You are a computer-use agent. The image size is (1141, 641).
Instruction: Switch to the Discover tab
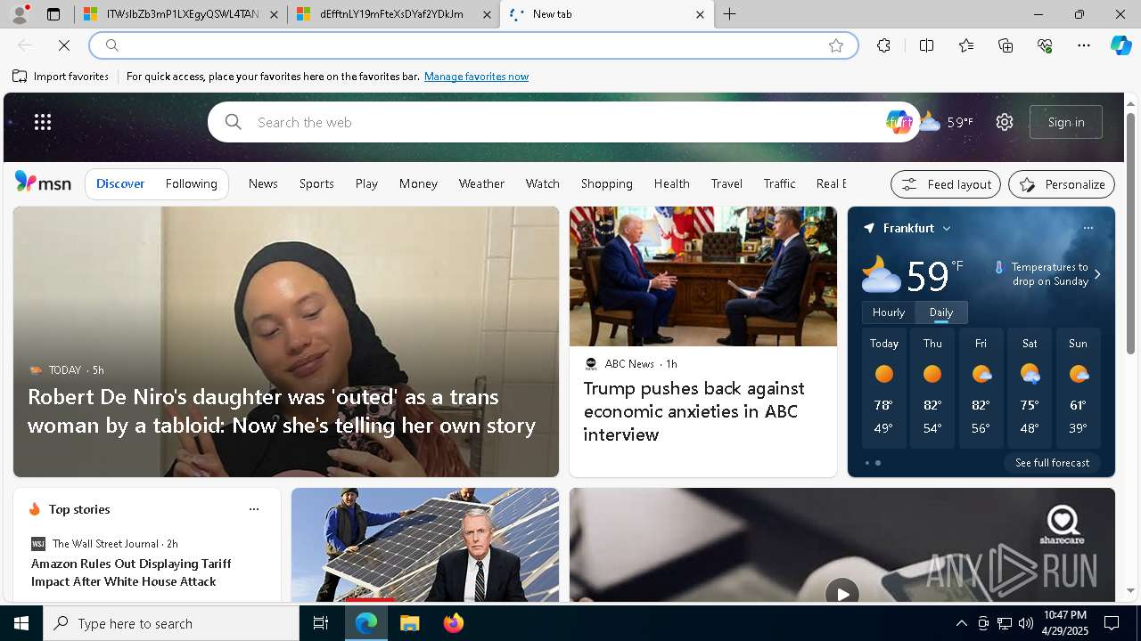click(x=120, y=183)
